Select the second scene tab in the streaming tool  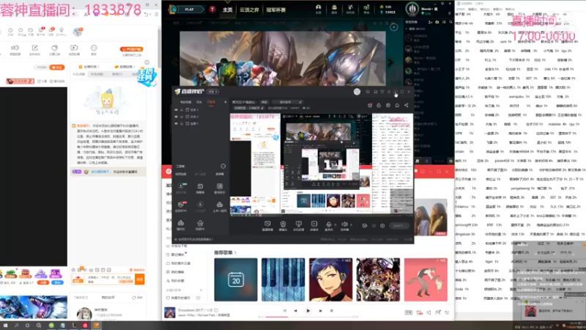(x=199, y=102)
